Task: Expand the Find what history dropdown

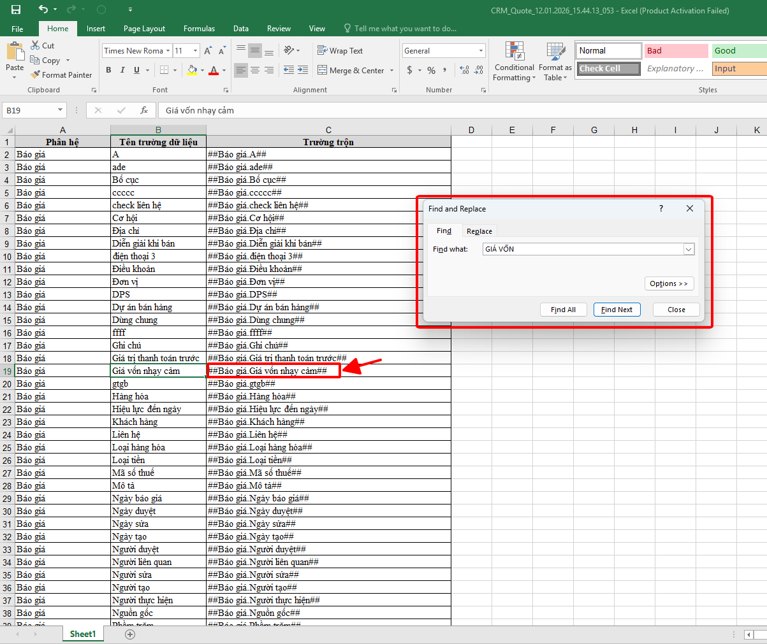Action: pos(689,250)
